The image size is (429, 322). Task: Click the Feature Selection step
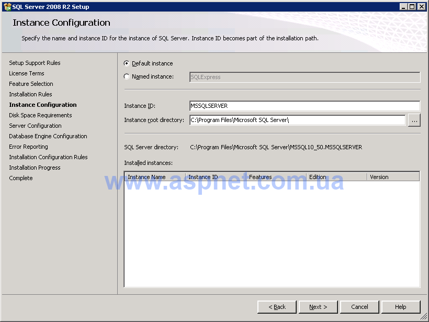[31, 84]
